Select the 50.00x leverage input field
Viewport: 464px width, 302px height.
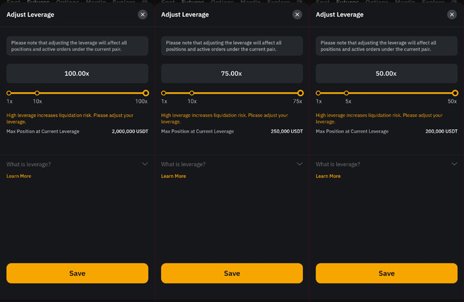[x=386, y=74]
